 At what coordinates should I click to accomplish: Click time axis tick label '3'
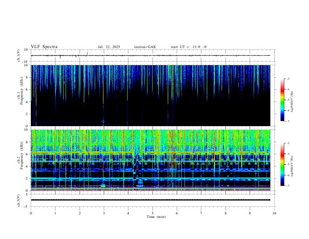pos(104,213)
